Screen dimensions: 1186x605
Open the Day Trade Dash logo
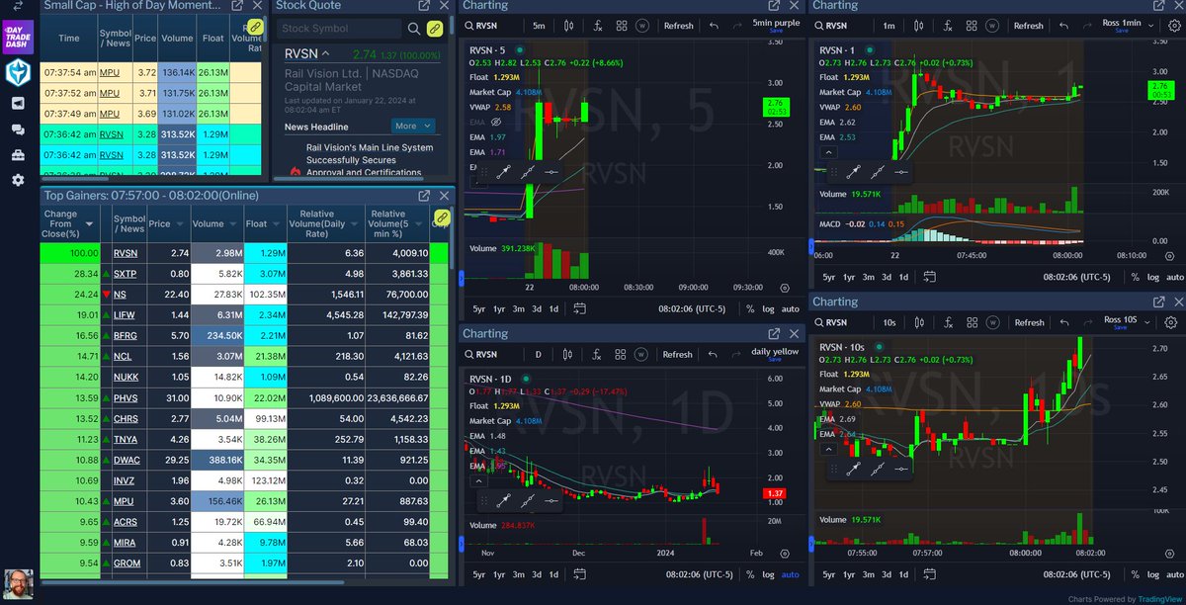(19, 37)
